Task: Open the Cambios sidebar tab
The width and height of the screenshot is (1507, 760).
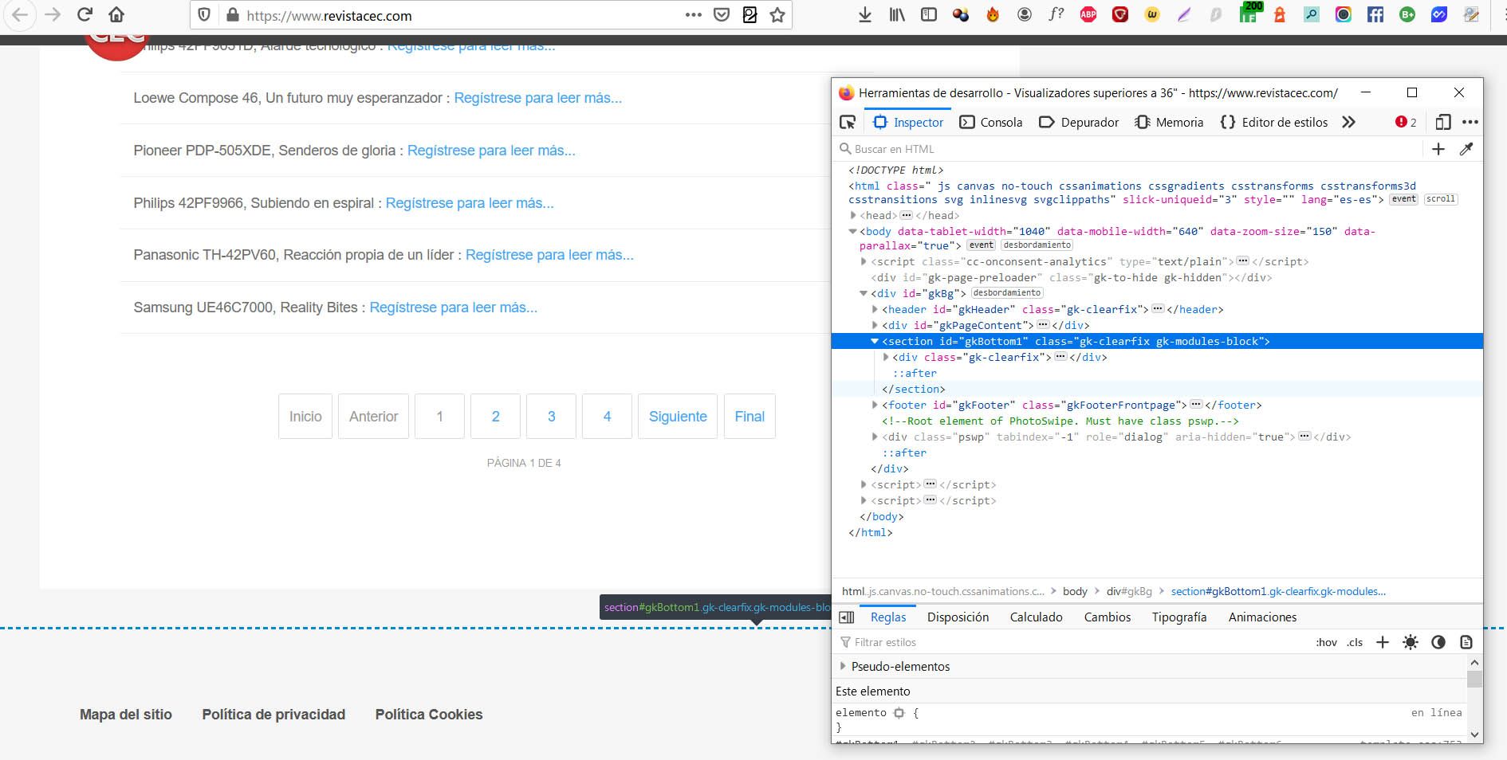Action: pyautogui.click(x=1107, y=617)
